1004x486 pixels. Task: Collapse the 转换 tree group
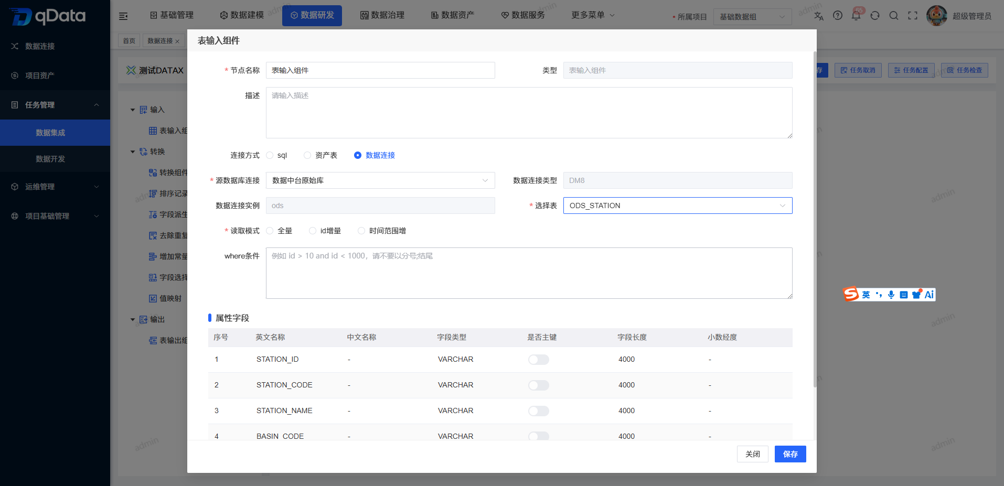pos(133,152)
